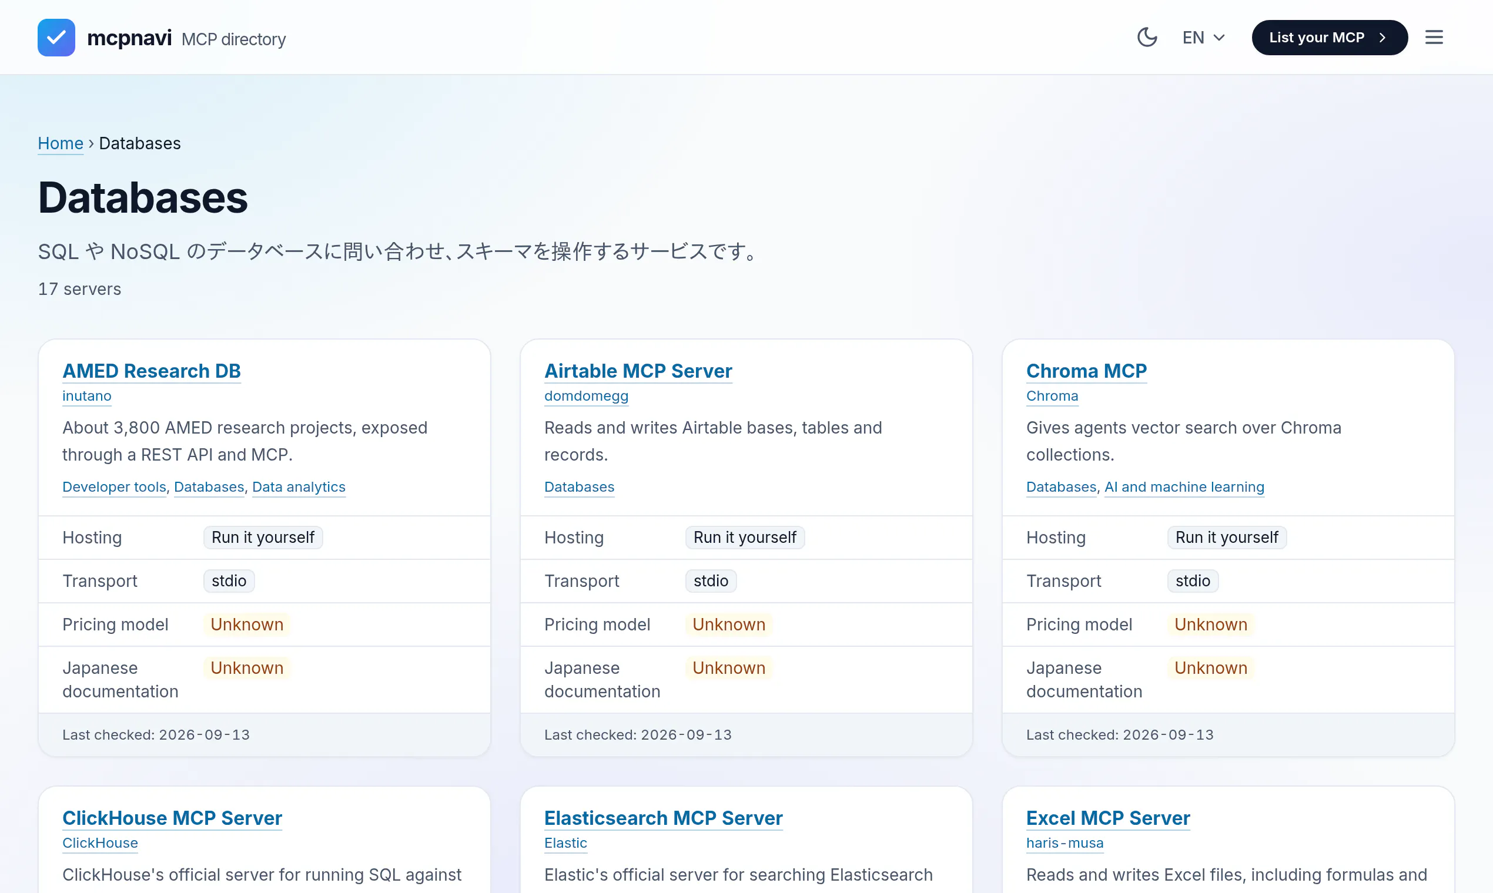Image resolution: width=1493 pixels, height=893 pixels.
Task: Click Run it yourself badge on AMED card
Action: [x=263, y=538]
